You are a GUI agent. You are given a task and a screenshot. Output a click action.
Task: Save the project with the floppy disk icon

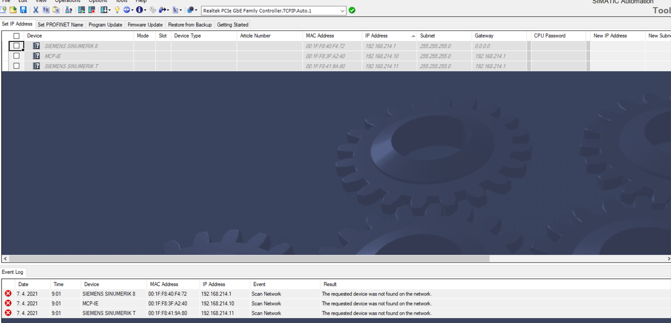pos(24,10)
